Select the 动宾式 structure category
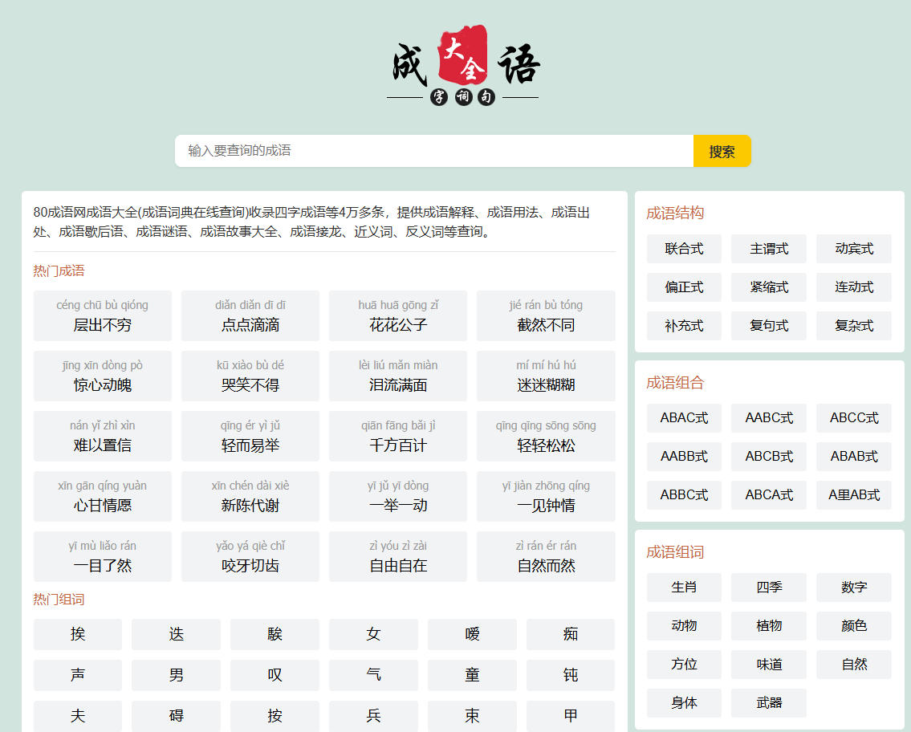Image resolution: width=911 pixels, height=732 pixels. point(854,249)
